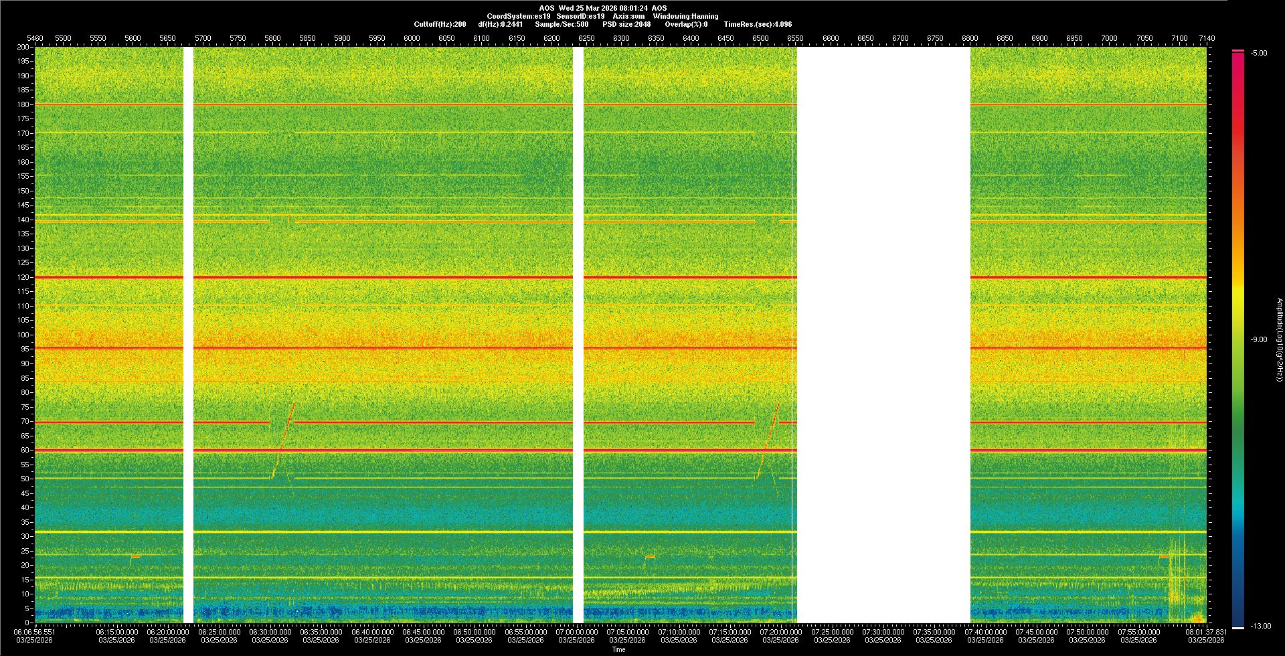This screenshot has height=656, width=1285.
Task: Click the Axis:sum header text
Action: pyautogui.click(x=628, y=16)
